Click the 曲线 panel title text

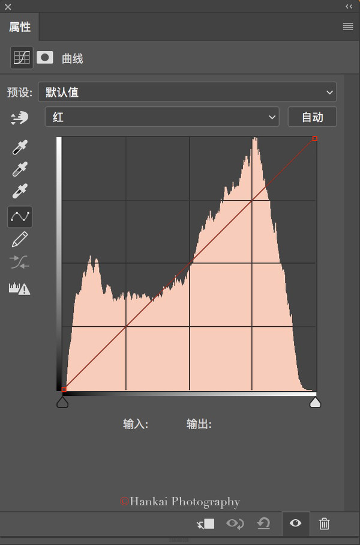click(72, 58)
